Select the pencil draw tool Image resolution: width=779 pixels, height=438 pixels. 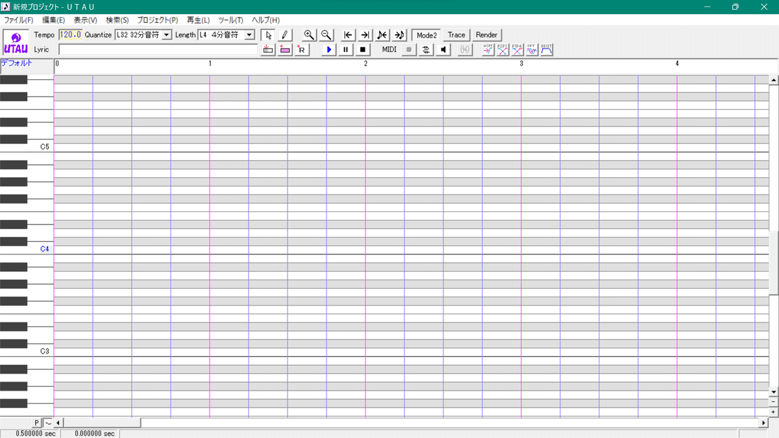[284, 35]
